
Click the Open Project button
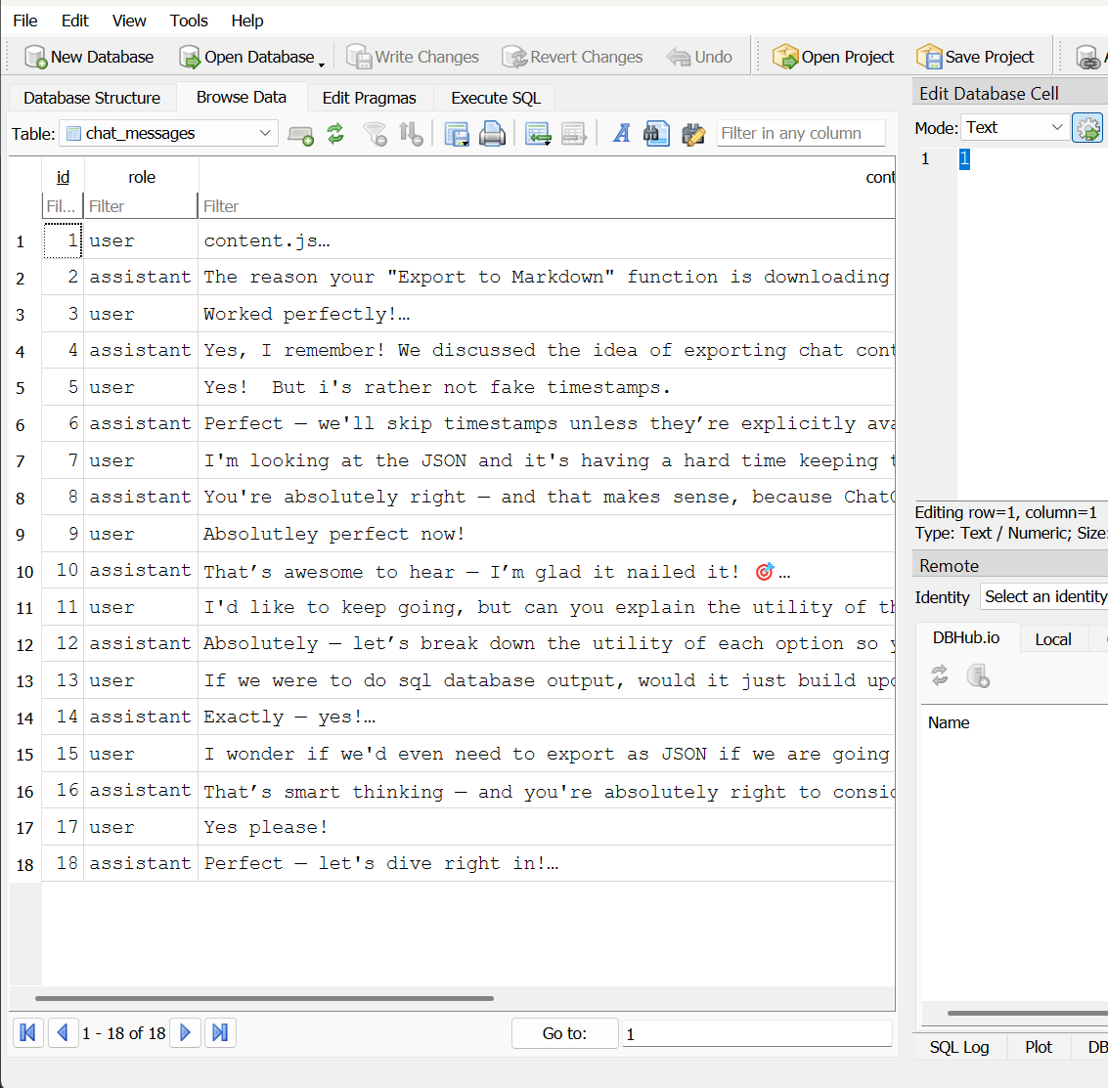[x=833, y=57]
